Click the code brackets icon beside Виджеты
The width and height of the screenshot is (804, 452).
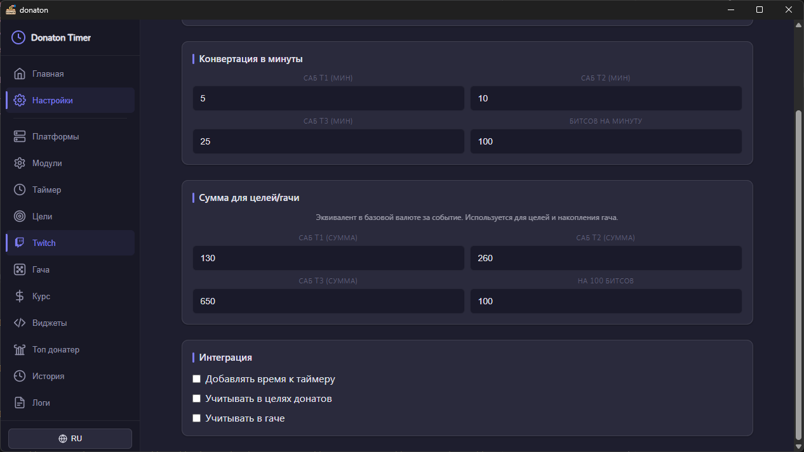pyautogui.click(x=20, y=323)
